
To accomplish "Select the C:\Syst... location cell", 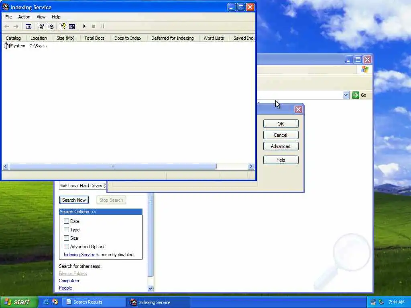I will (x=39, y=46).
